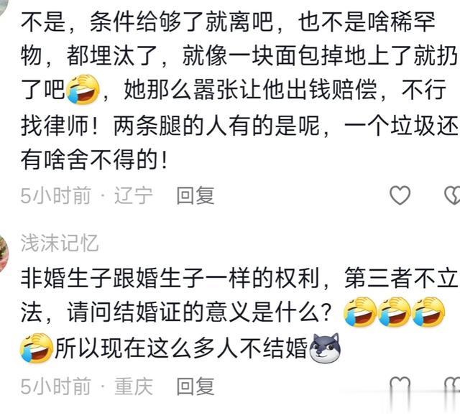The image size is (460, 418).
Task: Open the 浅沫记忆 user profile name
Action: (59, 243)
